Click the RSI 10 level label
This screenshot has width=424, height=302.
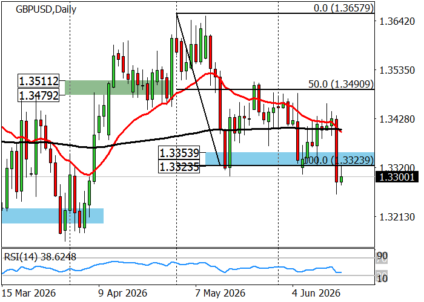[382, 278]
